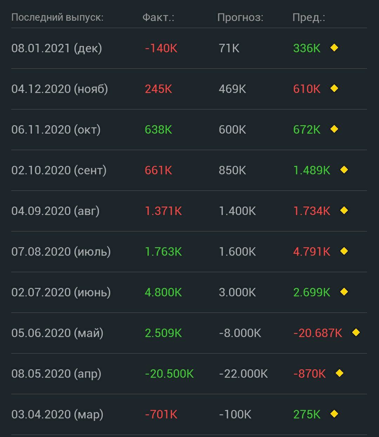Viewport: 379px width, 437px height.
Task: Click the actual value 661K
Action: (159, 170)
